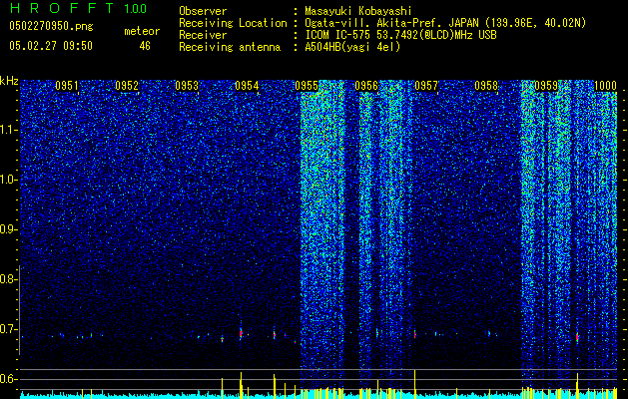Select the ICOM IC-575 receiver text
This screenshot has width=628, height=399.
tap(400, 35)
